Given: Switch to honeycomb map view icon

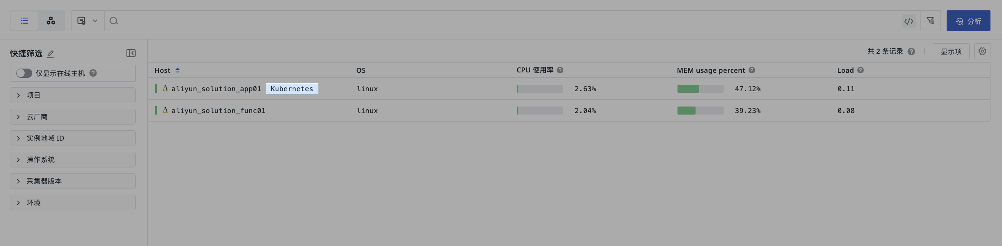Looking at the screenshot, I should pyautogui.click(x=51, y=21).
